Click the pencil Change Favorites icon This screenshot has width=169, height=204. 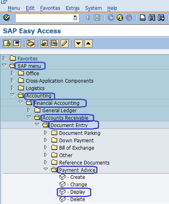tap(65, 44)
